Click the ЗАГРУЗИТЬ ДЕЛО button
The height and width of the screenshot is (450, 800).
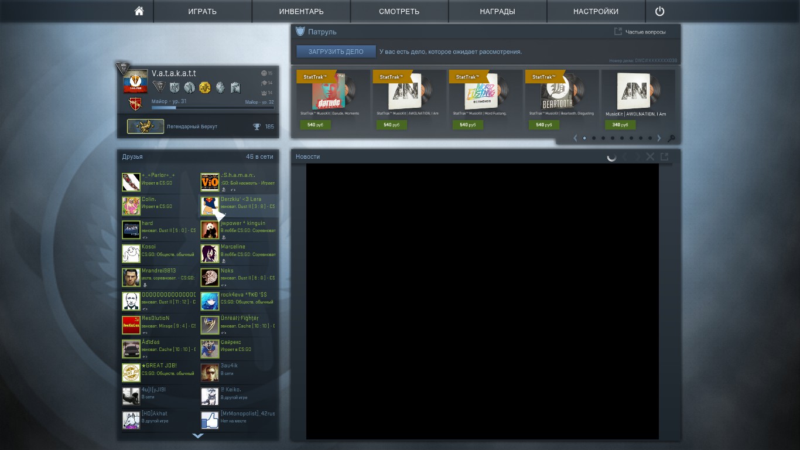[336, 52]
